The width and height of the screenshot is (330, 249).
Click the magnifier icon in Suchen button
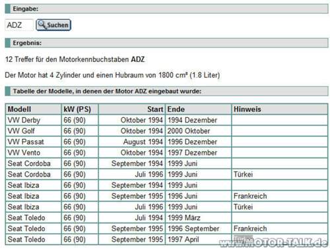click(x=42, y=24)
